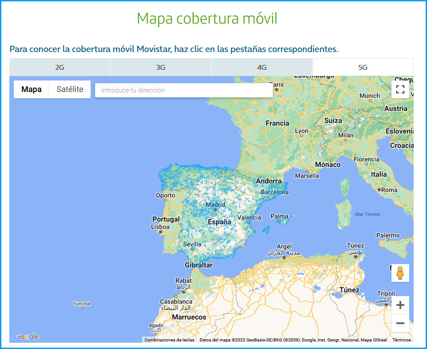Click the Mar Tirreno sea label

pyautogui.click(x=367, y=214)
